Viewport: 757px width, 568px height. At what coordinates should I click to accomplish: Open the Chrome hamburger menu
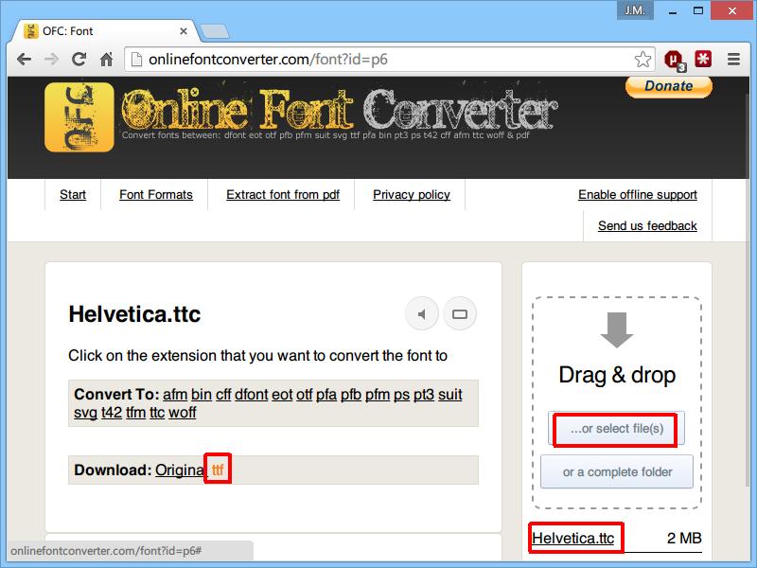(x=734, y=60)
